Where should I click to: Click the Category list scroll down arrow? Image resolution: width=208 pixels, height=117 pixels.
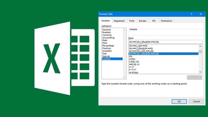[124, 77]
